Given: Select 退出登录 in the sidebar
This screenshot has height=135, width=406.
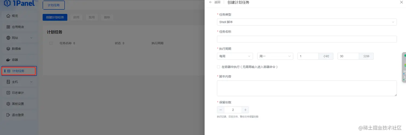Looking at the screenshot, I should coord(19,115).
